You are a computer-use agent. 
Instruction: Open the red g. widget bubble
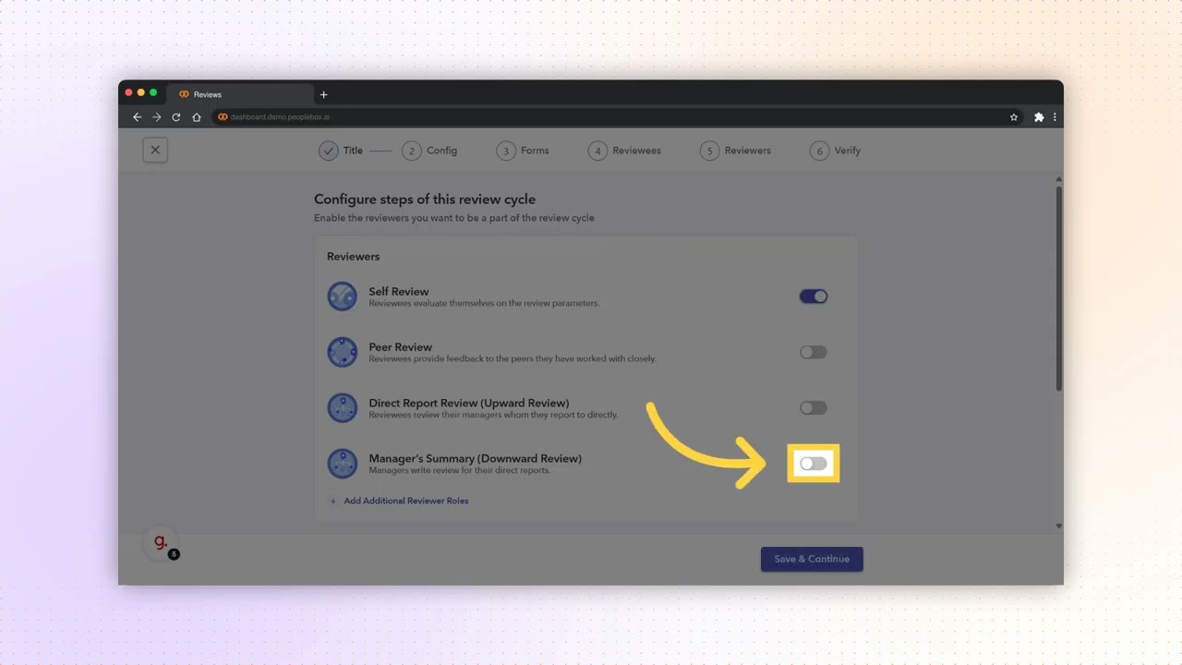click(x=161, y=544)
